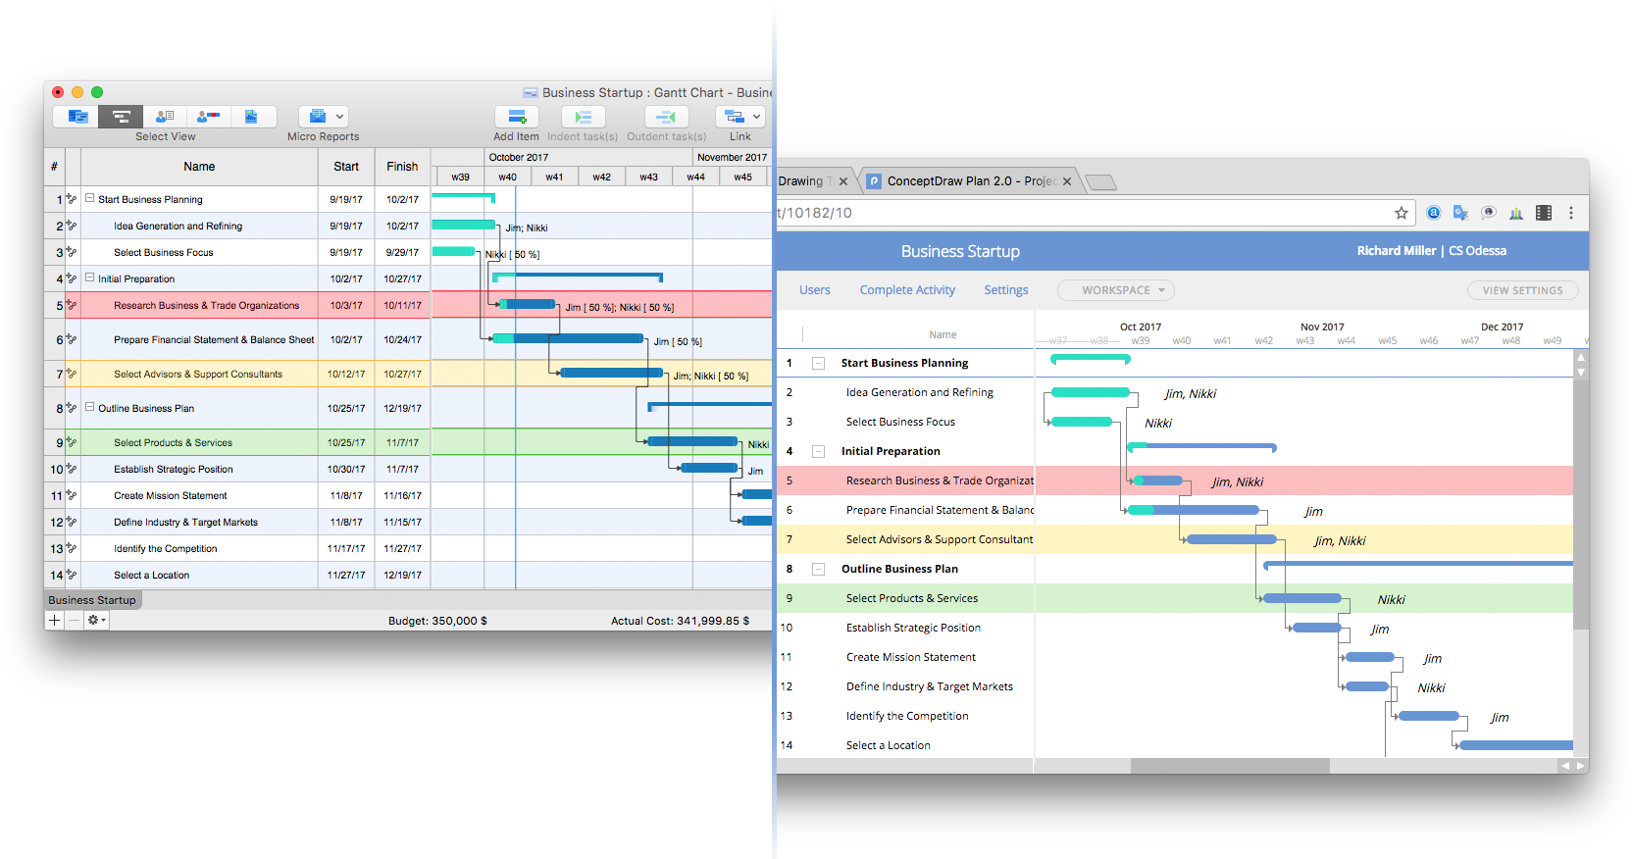Choose the resource usage view icon in Select View
Viewport: 1632px width, 859px height.
(x=208, y=117)
